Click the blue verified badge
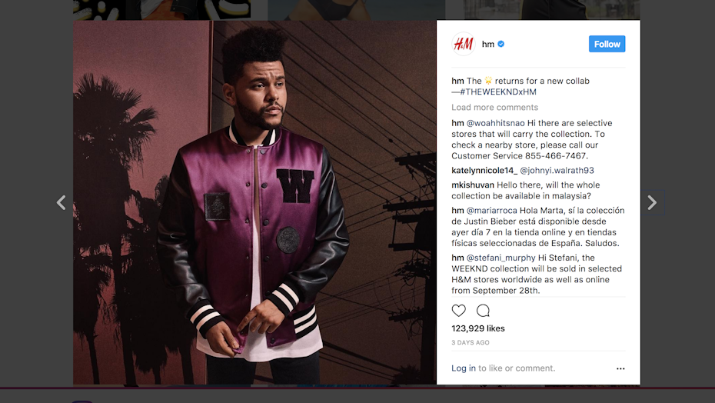Screen dimensions: 715x403 pos(500,44)
